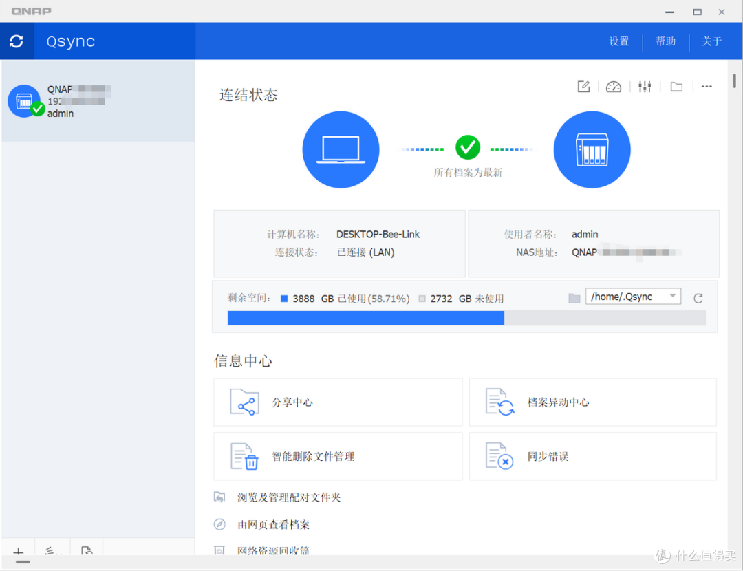This screenshot has width=743, height=571.
Task: Open the 设置 settings menu
Action: [x=619, y=42]
